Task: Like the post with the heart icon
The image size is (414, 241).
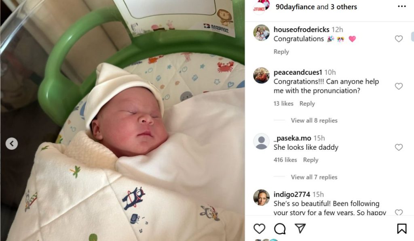Action: [259, 228]
